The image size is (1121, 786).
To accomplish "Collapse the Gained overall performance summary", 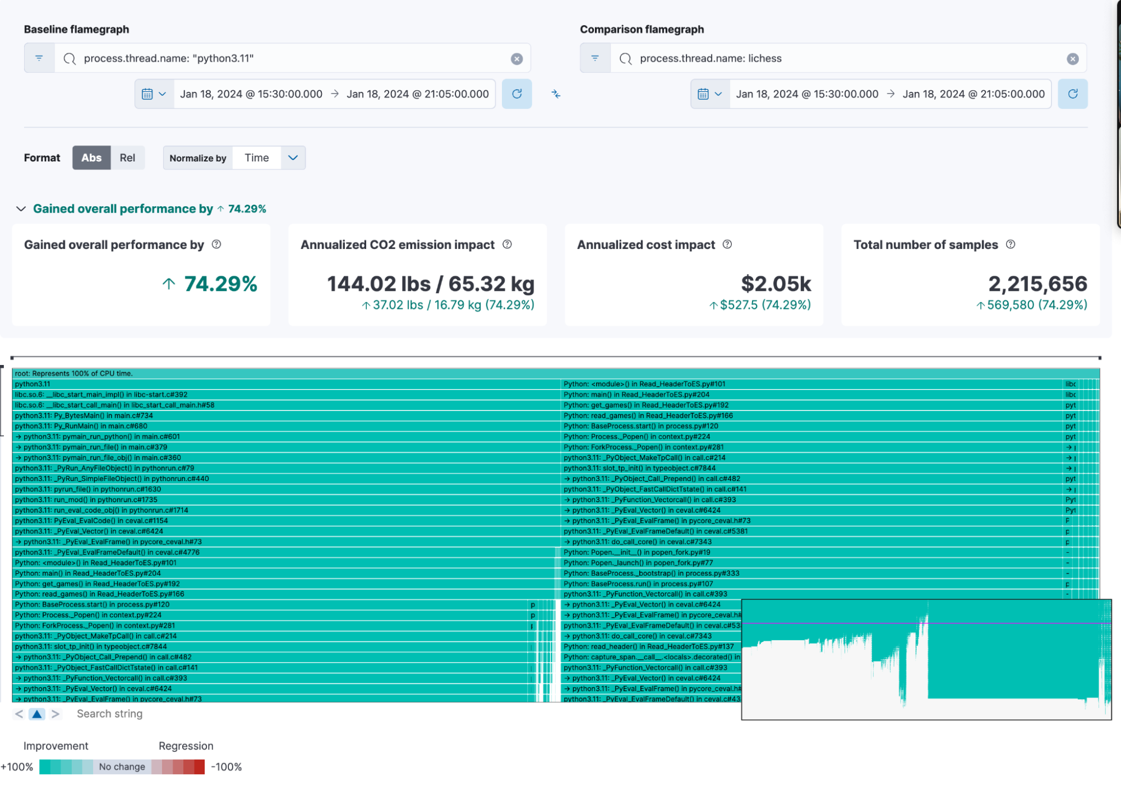I will point(21,209).
